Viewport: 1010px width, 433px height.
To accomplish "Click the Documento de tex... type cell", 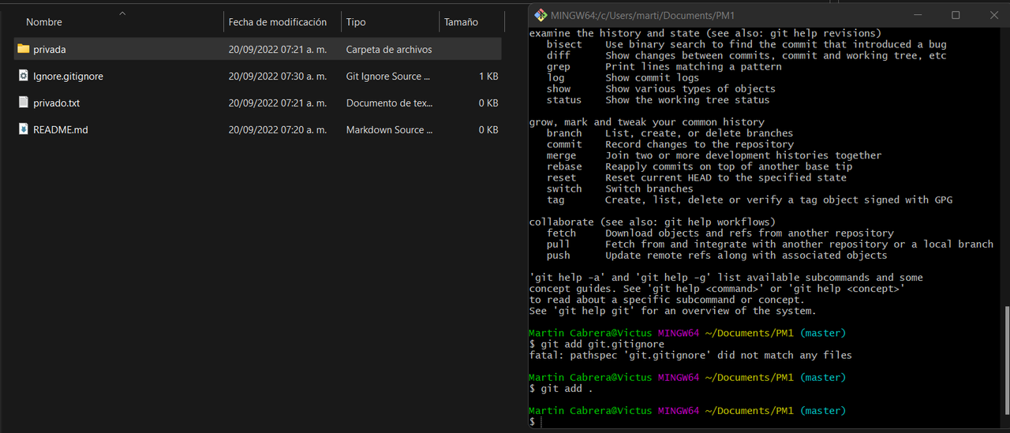I will [x=389, y=103].
